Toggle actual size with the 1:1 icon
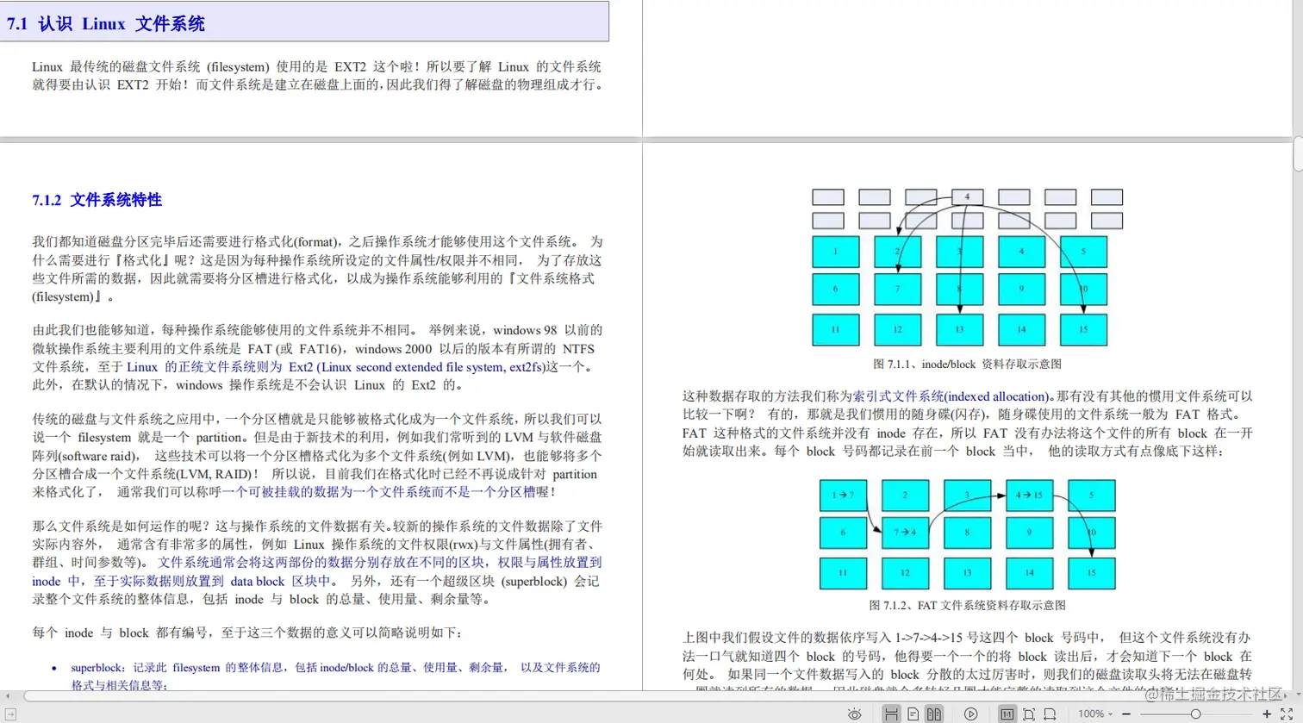 point(1007,714)
